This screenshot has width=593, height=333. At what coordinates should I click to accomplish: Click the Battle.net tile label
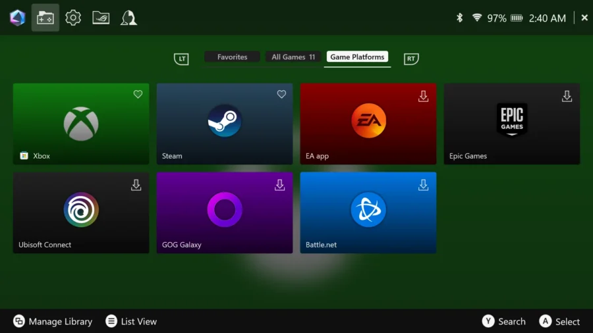321,245
